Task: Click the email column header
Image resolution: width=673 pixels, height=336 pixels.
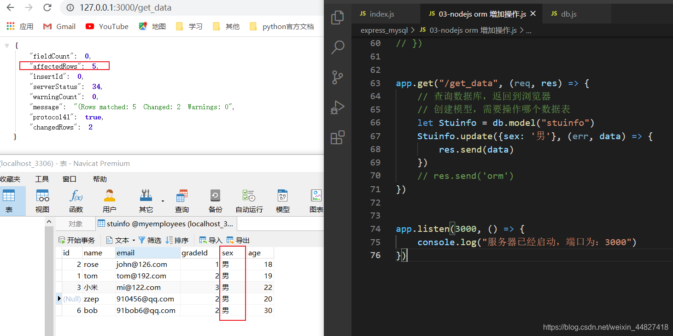Action: coord(147,253)
